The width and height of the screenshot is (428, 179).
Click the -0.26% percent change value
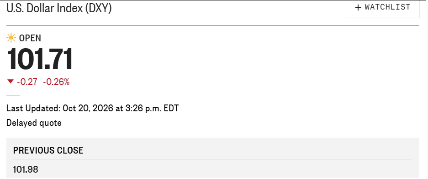coord(56,81)
